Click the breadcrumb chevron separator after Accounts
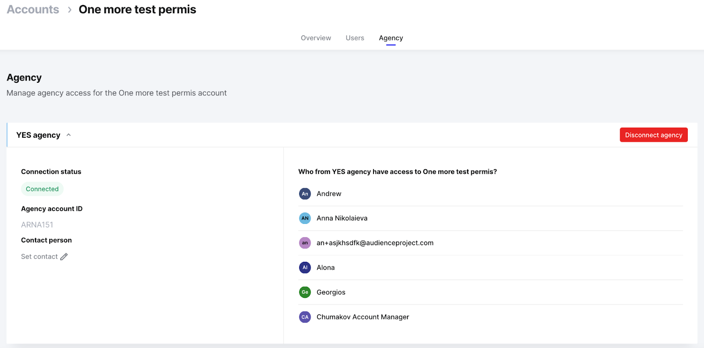Screen dimensions: 704x348 (x=70, y=10)
